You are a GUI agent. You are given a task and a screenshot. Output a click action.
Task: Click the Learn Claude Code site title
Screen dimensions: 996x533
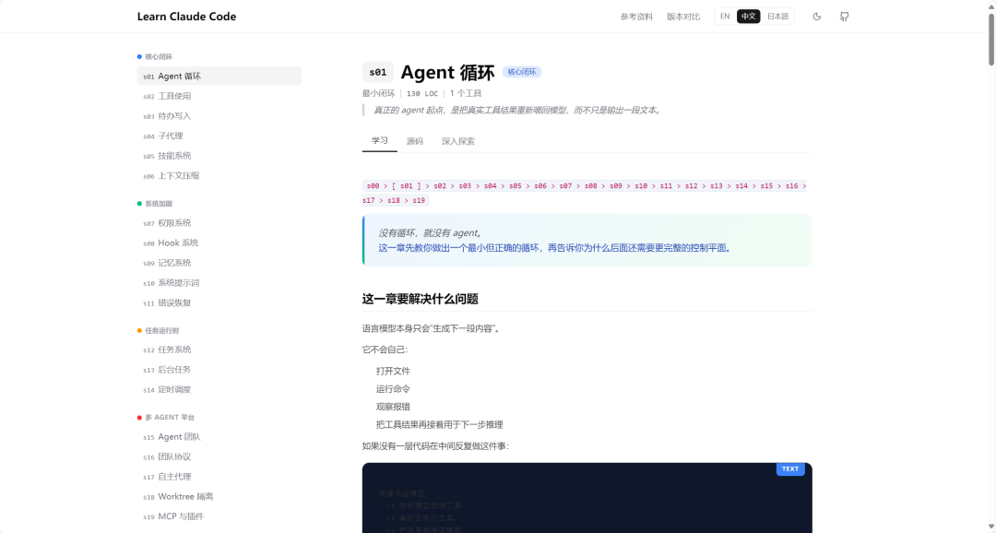pyautogui.click(x=186, y=16)
